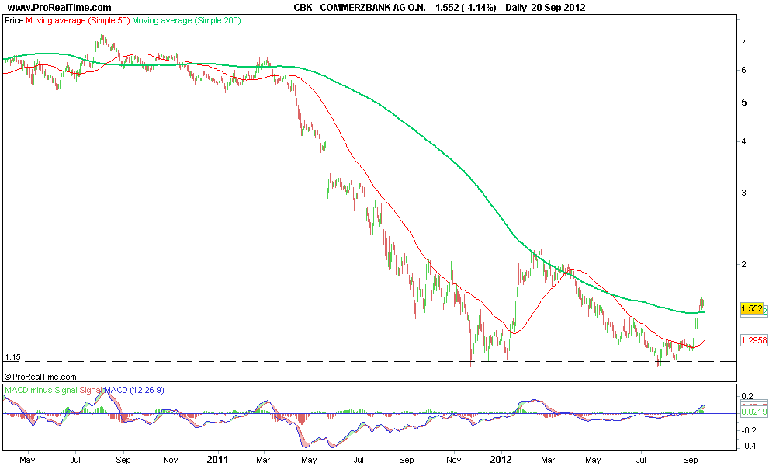Click the 4 price axis label
The image size is (776, 466).
[743, 141]
